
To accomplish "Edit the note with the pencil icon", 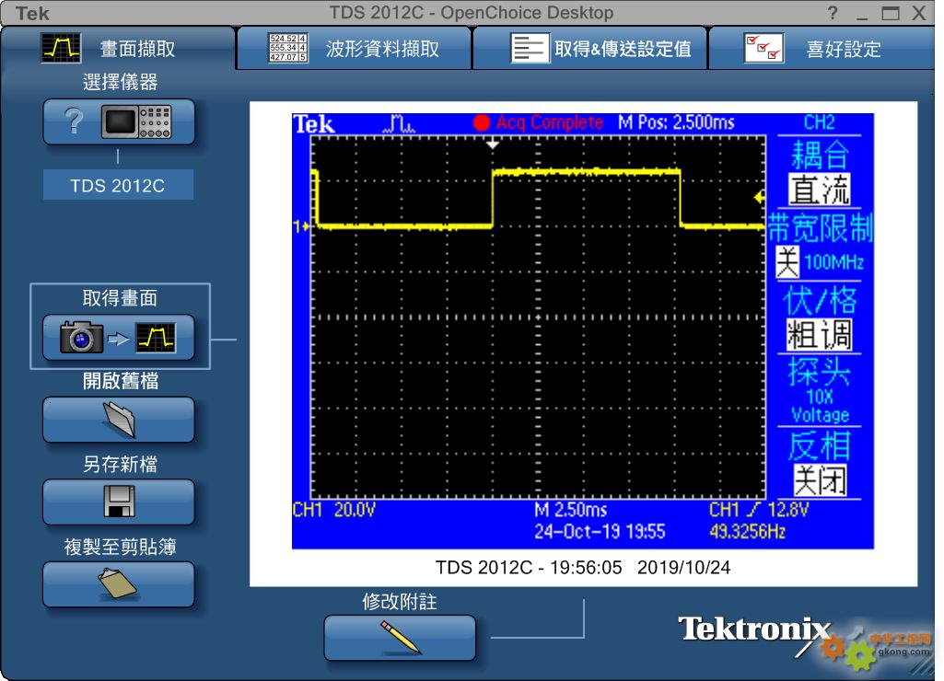I will 400,637.
